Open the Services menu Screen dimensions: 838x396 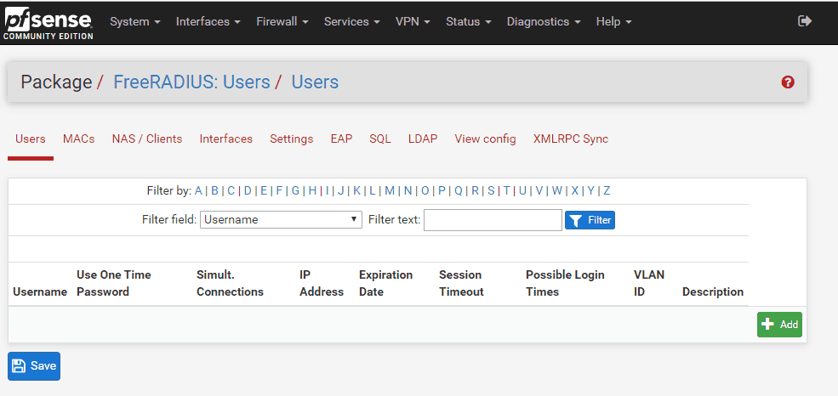point(352,21)
